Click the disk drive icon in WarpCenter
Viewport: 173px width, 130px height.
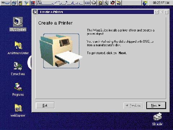94,3
